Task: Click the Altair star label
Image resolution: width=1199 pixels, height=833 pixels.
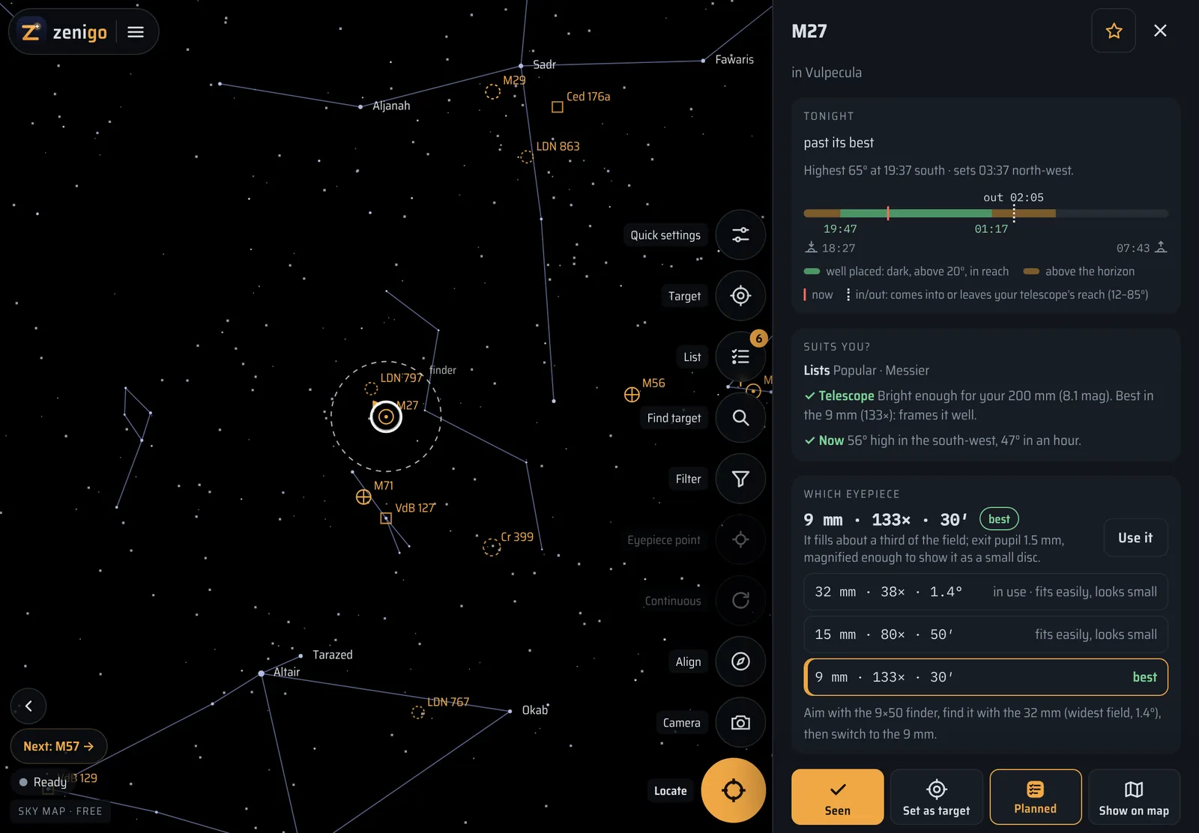Action: [286, 672]
